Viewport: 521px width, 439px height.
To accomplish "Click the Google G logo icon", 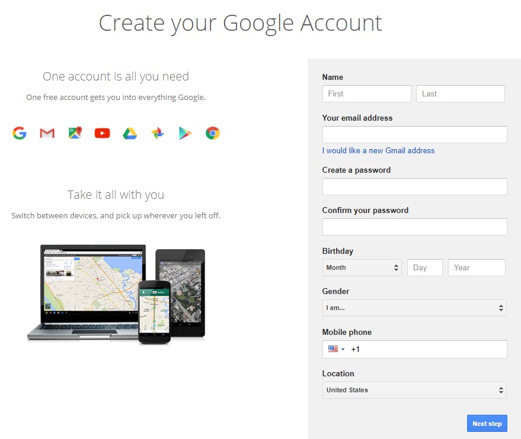I will coord(20,133).
